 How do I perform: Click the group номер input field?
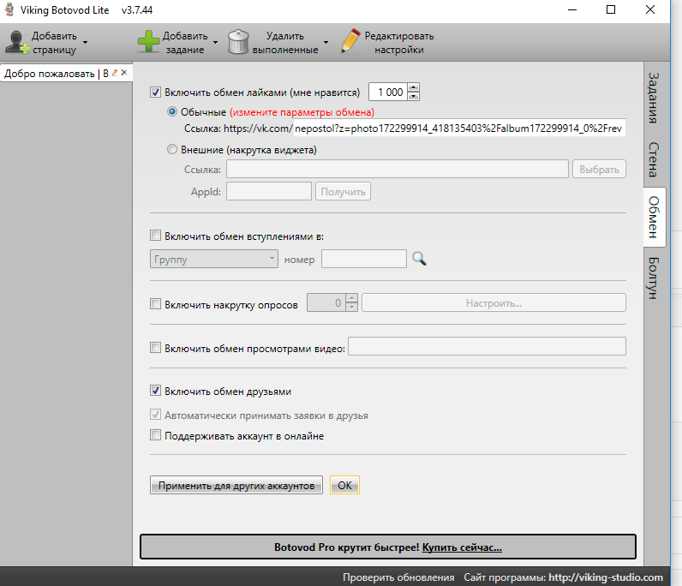364,259
